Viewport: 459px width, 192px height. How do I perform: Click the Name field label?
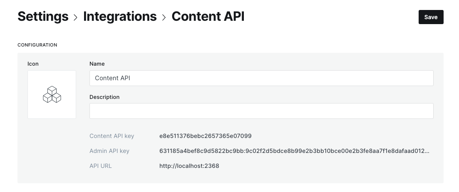97,64
